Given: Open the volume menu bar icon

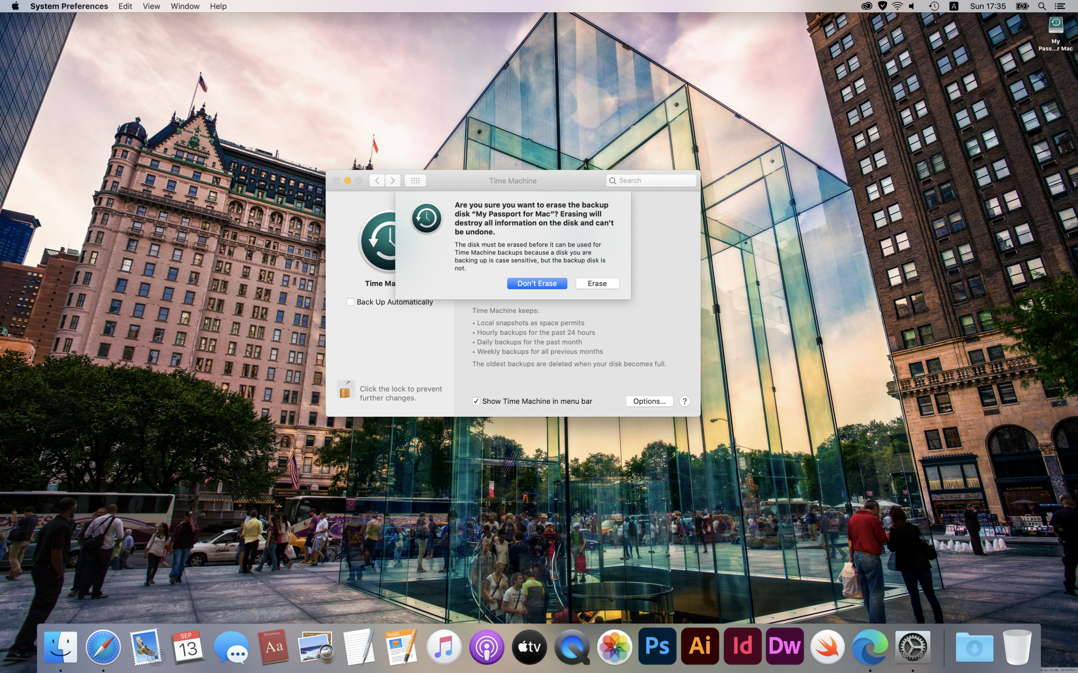Looking at the screenshot, I should coord(912,6).
